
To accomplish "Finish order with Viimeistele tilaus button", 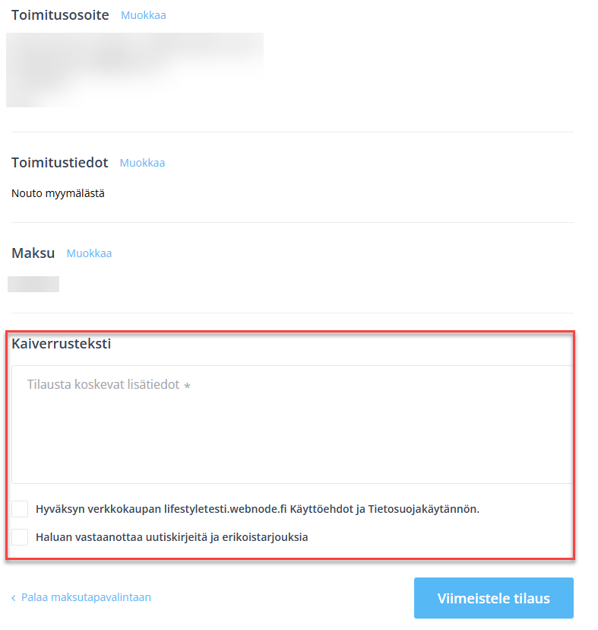I will tap(494, 598).
